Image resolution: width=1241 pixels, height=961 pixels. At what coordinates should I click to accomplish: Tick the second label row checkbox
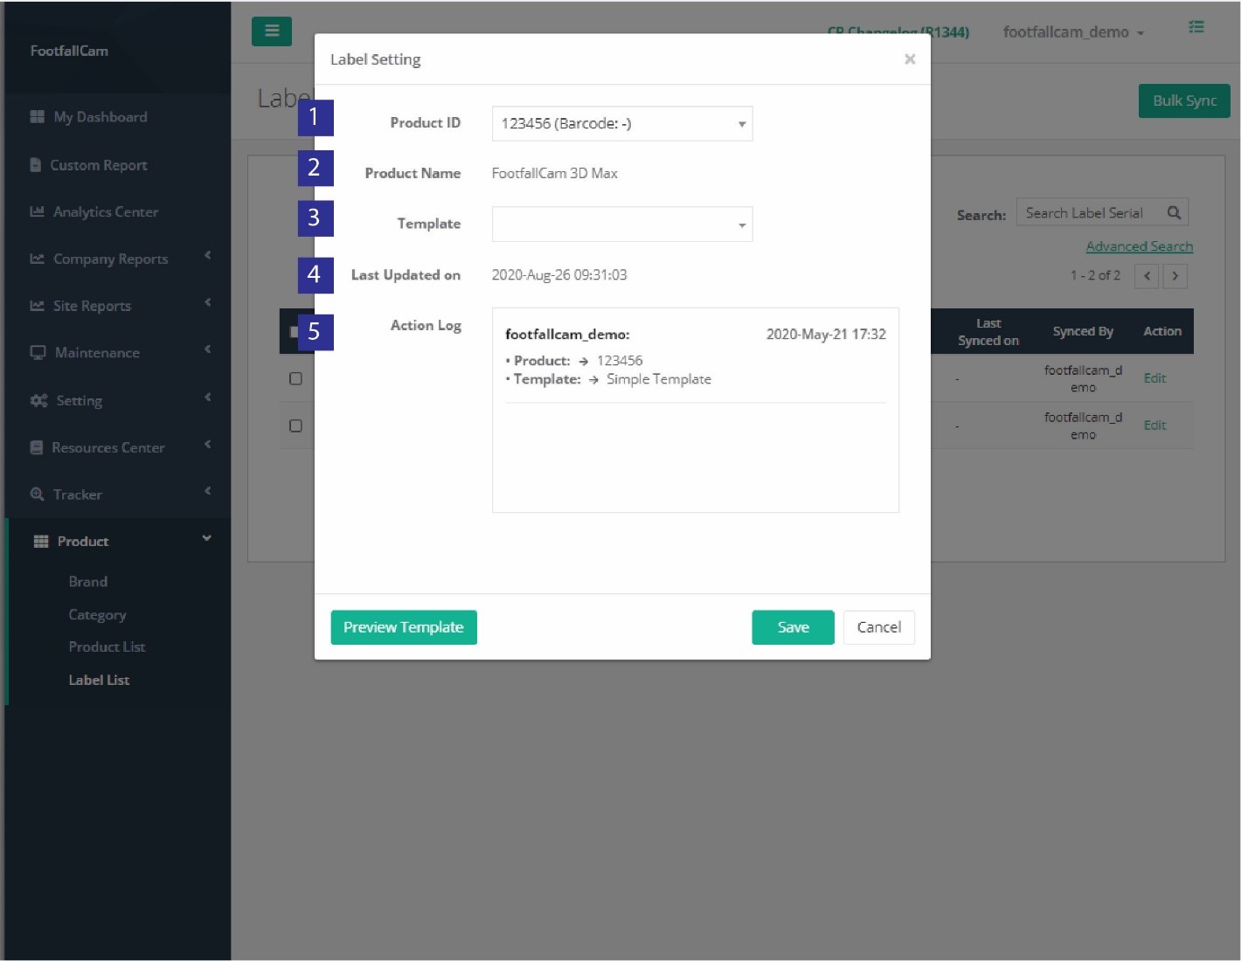pos(295,425)
